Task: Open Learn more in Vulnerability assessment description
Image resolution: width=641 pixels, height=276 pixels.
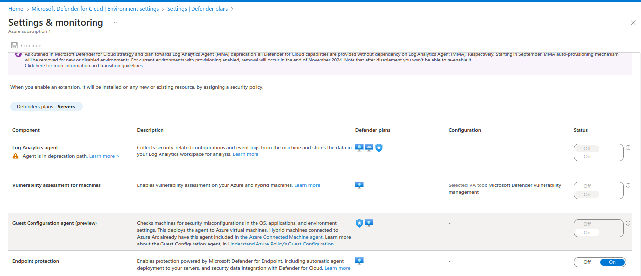Action: click(x=307, y=185)
